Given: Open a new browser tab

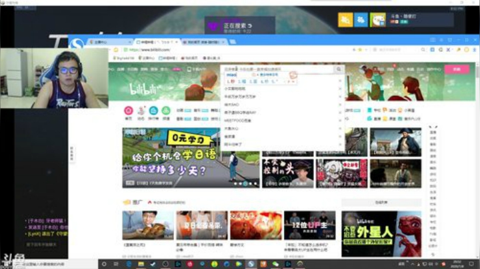Looking at the screenshot, I should 233,42.
